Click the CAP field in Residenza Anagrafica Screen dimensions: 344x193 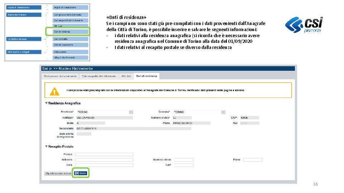[250, 118]
